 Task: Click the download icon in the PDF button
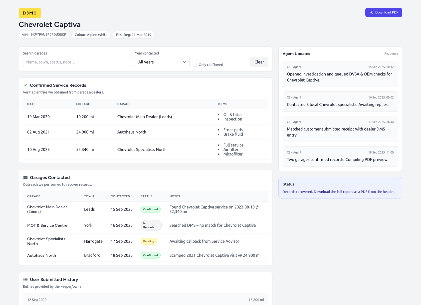(371, 12)
